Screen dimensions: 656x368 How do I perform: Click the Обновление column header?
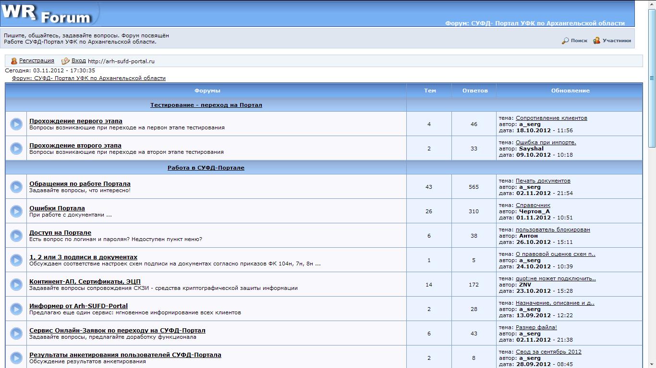point(570,91)
